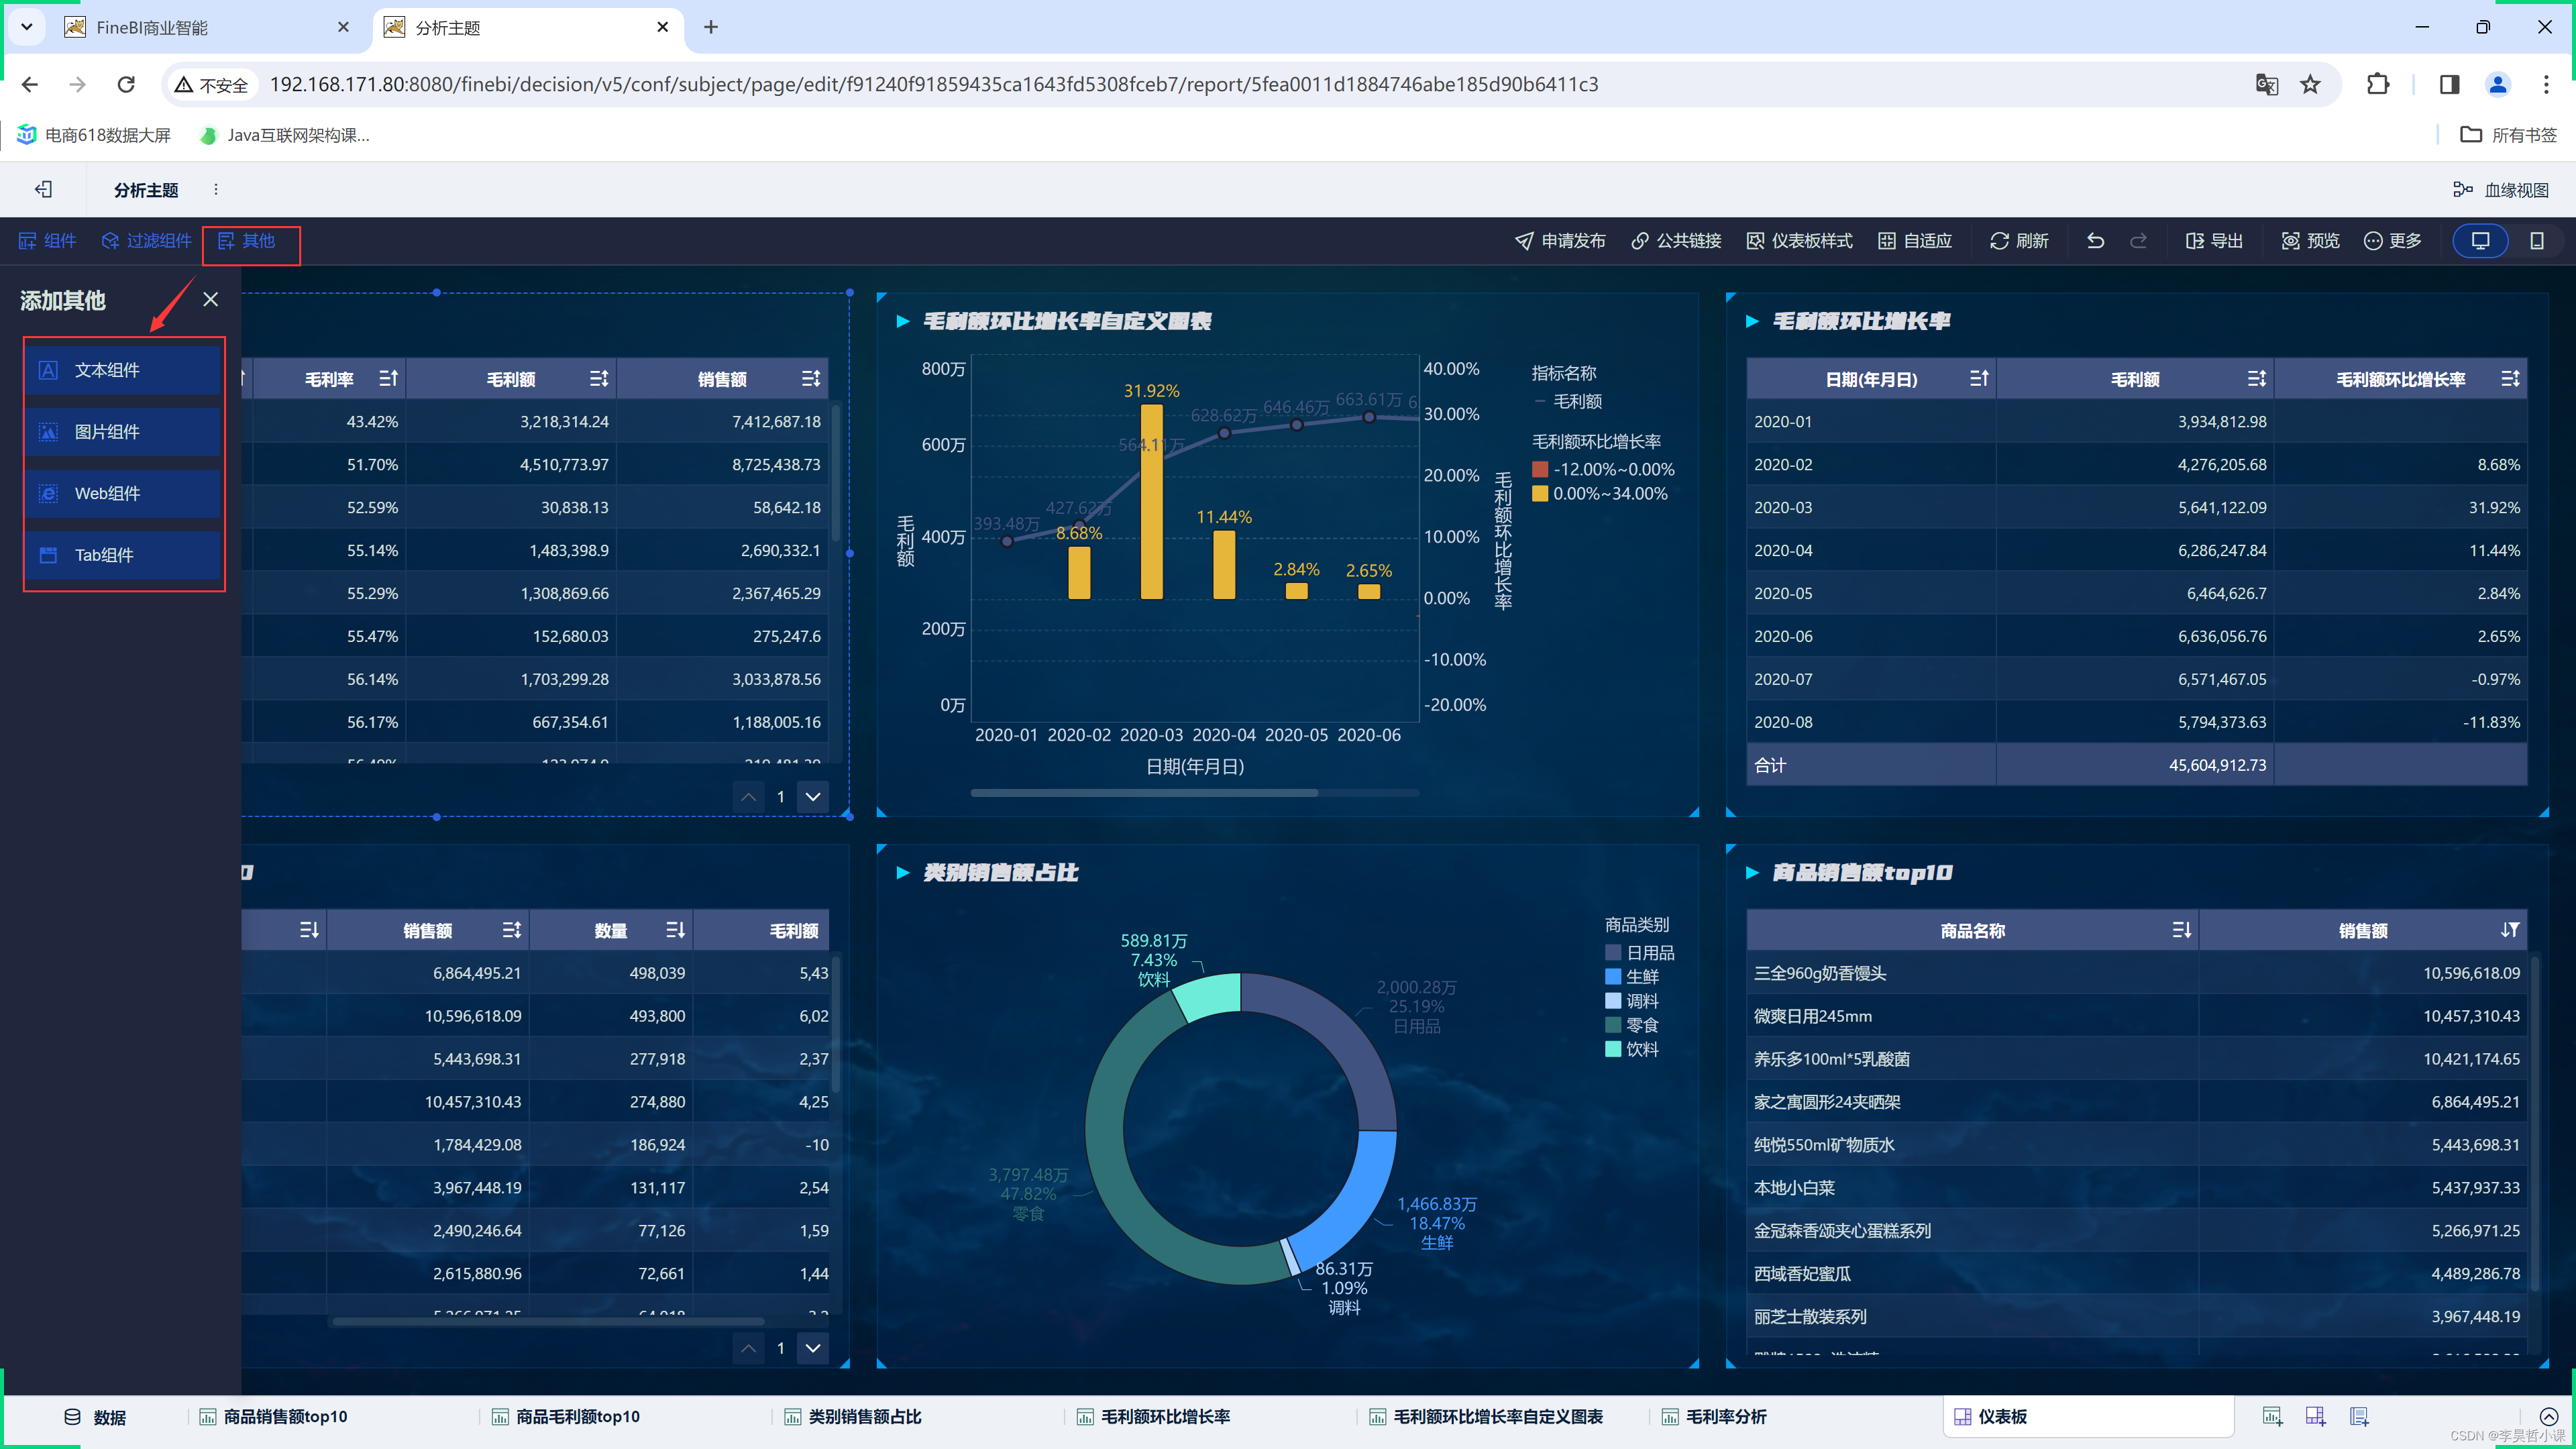Open the 组件 toolbar tab
This screenshot has height=1449, width=2576.
tap(48, 241)
